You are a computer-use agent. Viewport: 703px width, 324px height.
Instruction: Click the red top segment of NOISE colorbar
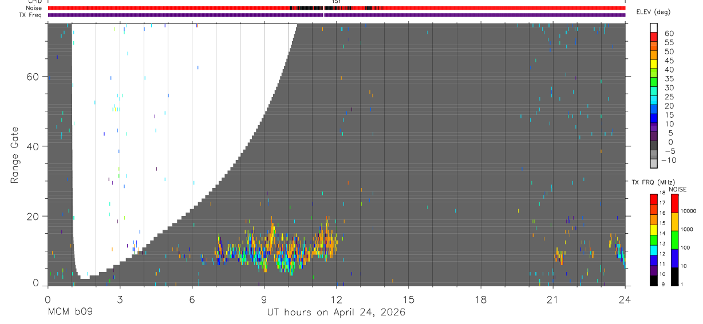click(675, 203)
